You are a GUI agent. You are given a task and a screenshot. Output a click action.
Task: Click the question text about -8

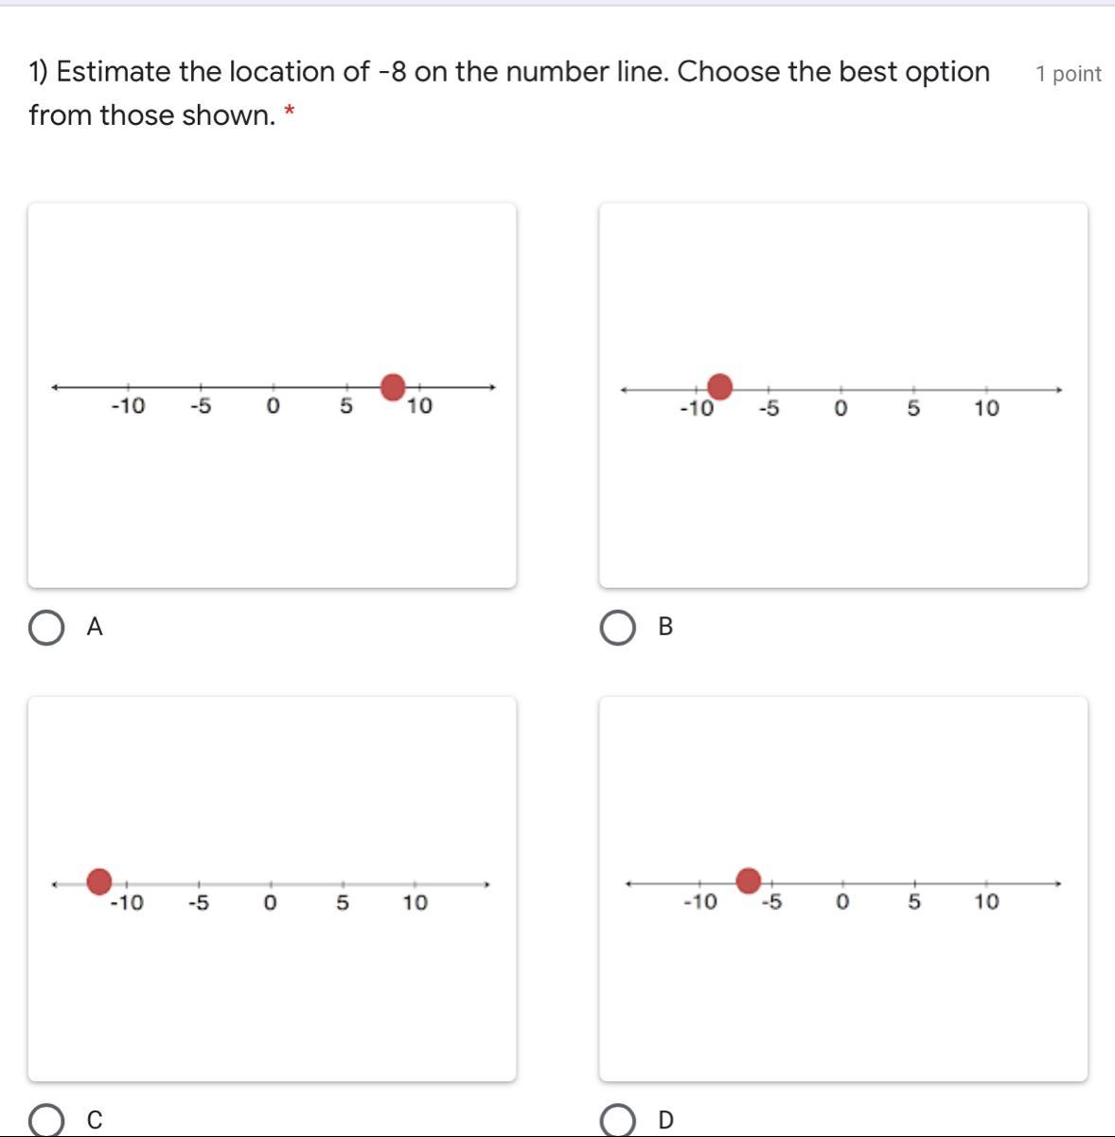point(509,93)
